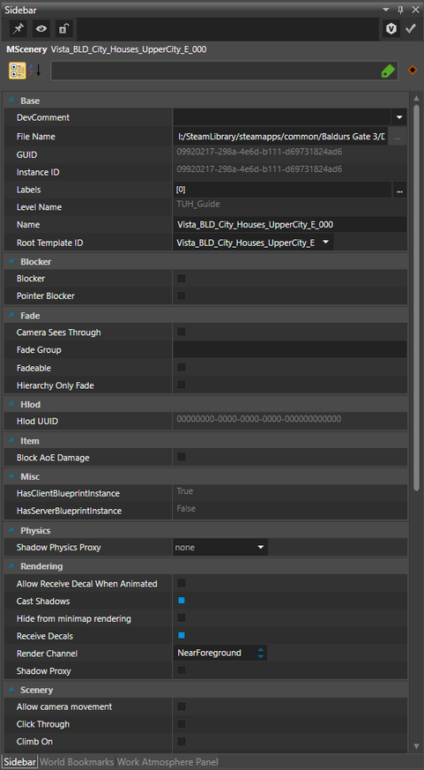Collapse the Misc section
Screen dimensions: 424x770
click(x=11, y=476)
